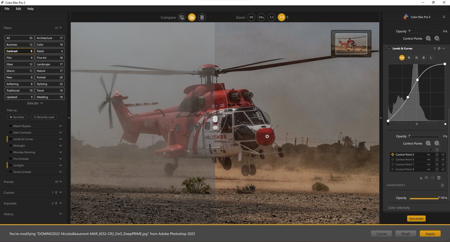Click the Brush button
450x242 pixels.
click(406, 234)
